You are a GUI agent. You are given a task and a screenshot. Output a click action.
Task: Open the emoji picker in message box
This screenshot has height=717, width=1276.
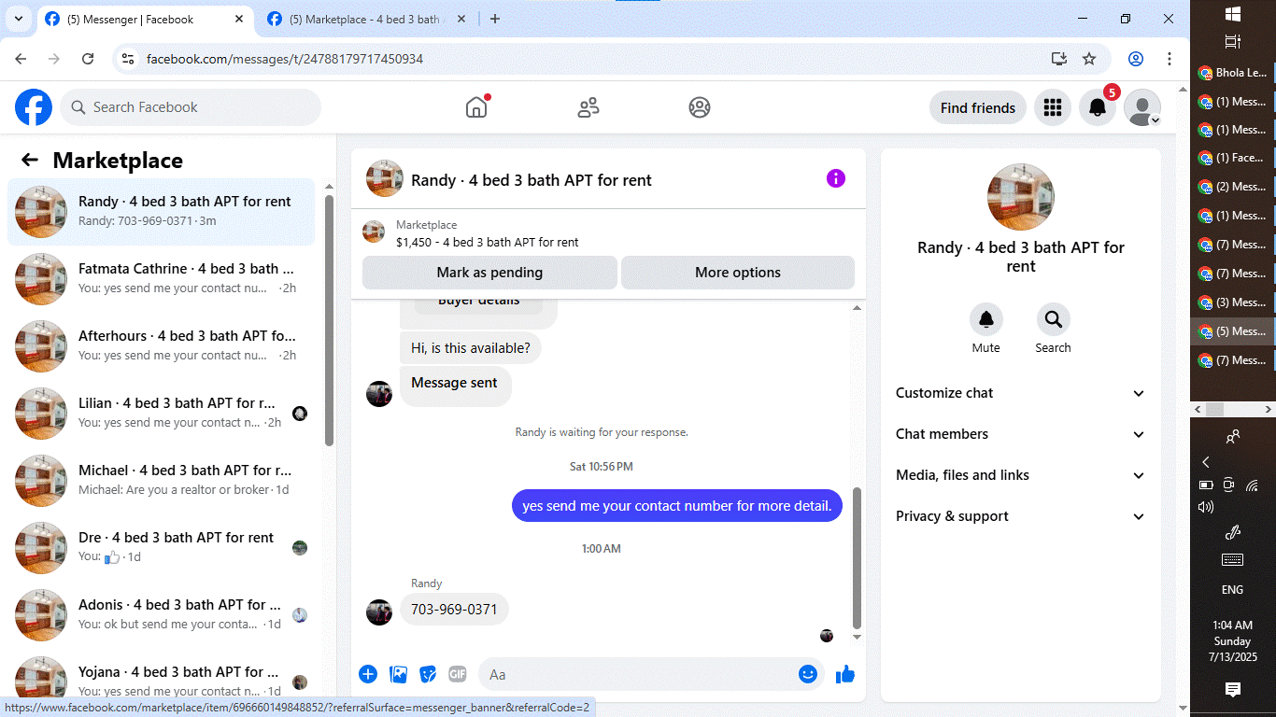[808, 674]
